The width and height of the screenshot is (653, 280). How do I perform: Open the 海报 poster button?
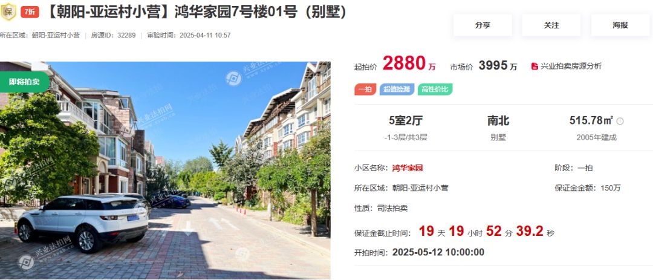(620, 25)
